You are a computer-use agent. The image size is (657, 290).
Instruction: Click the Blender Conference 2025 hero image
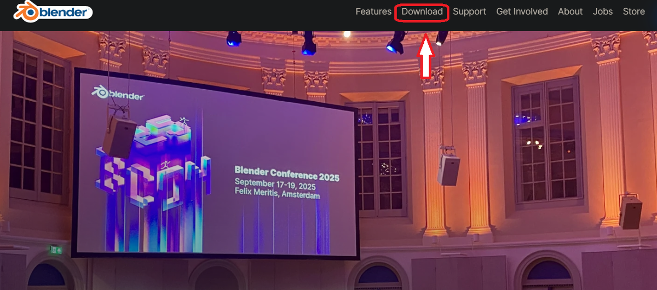tap(328, 160)
